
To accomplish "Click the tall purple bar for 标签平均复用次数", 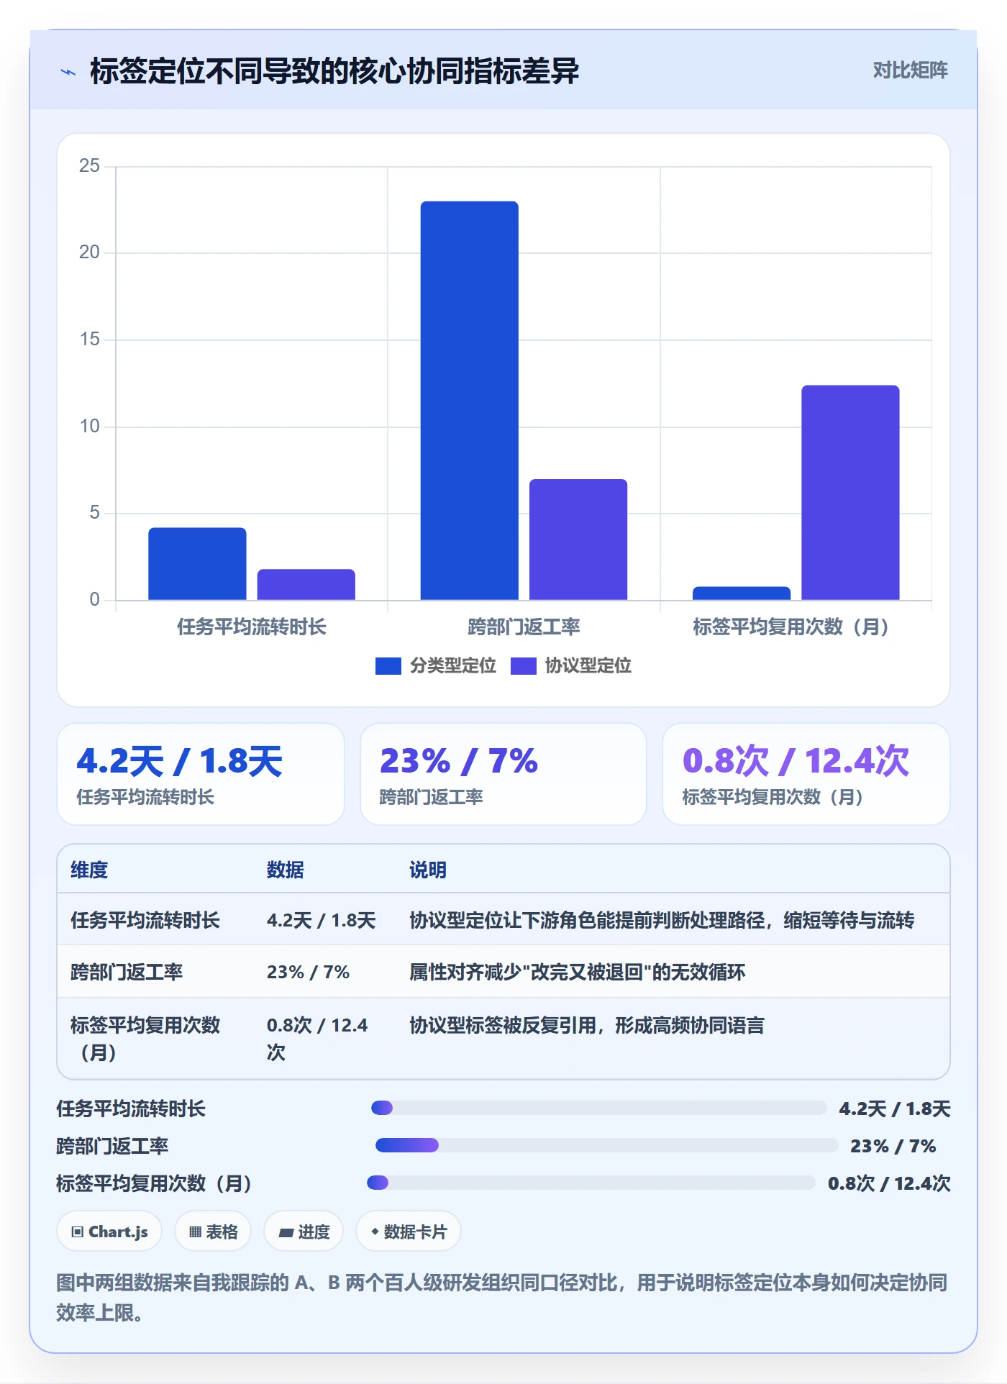I will click(x=850, y=493).
